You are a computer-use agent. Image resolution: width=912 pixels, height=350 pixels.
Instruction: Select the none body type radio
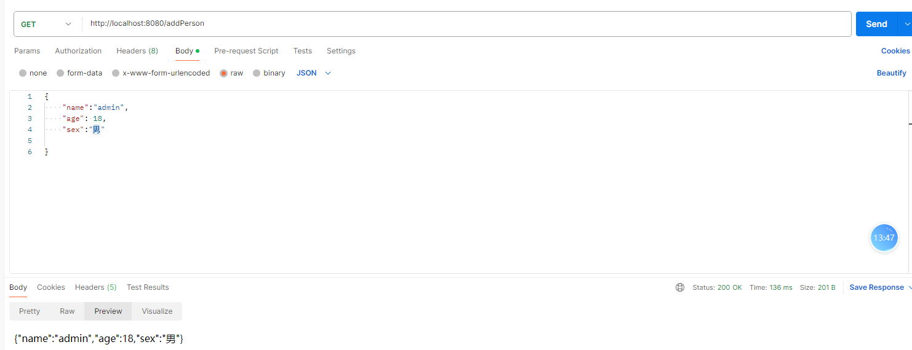pos(23,73)
